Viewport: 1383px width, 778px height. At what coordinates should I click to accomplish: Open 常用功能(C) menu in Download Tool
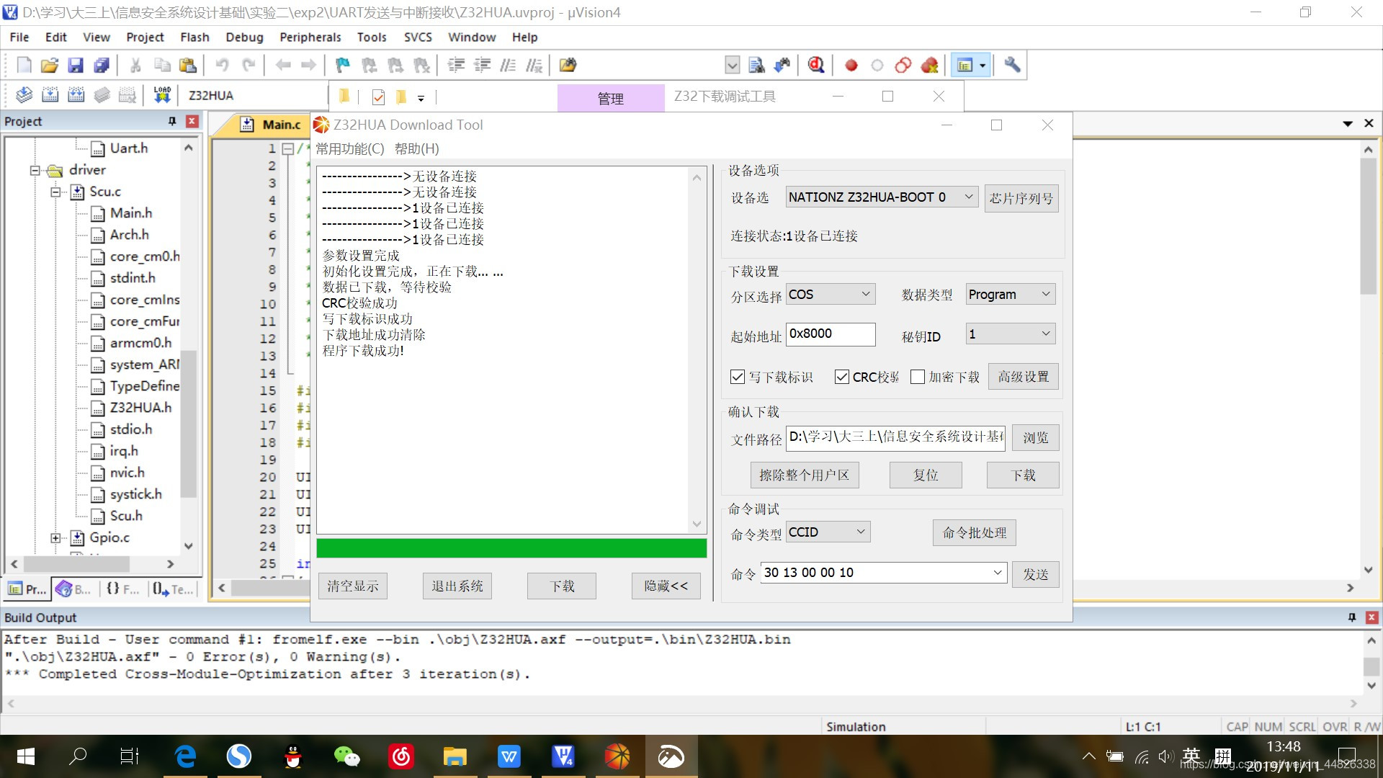point(350,148)
